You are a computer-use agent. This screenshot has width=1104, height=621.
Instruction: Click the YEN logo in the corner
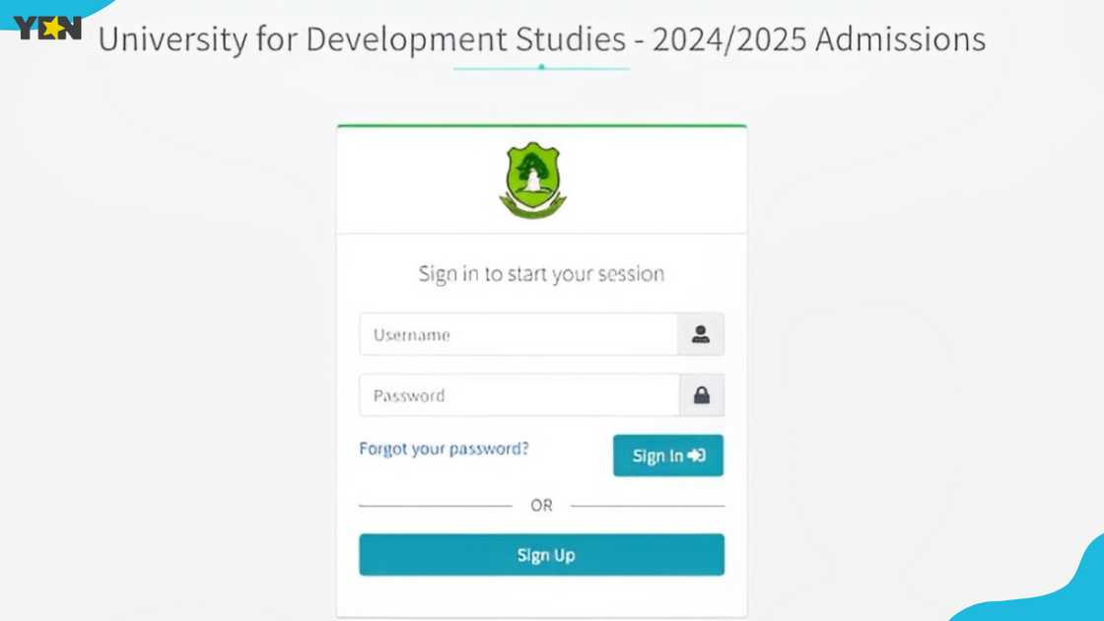[x=47, y=28]
